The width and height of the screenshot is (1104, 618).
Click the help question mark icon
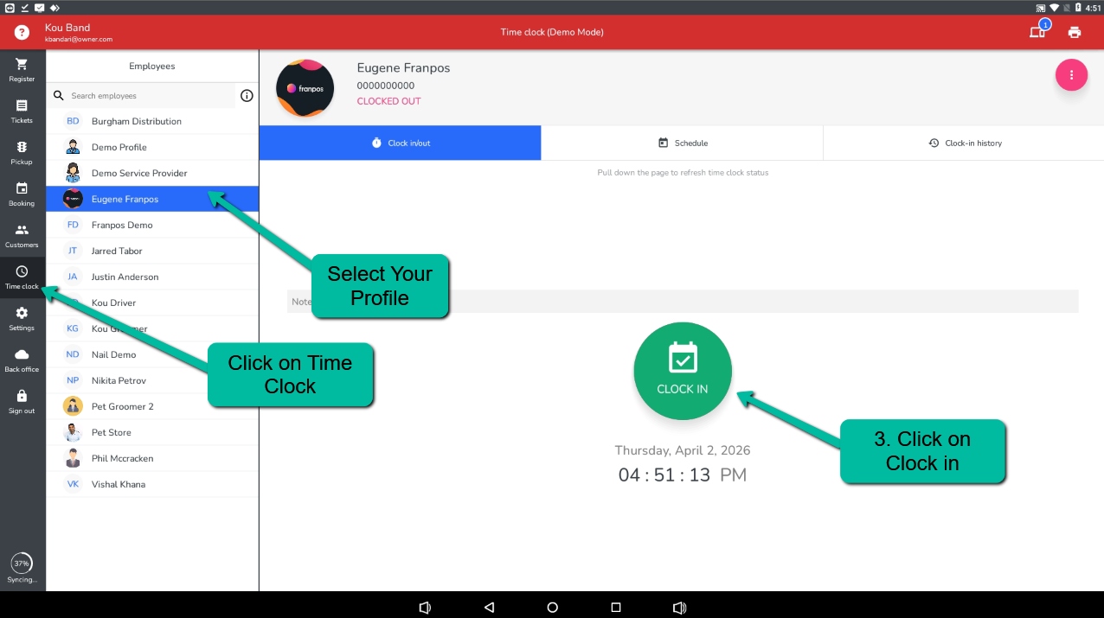(x=22, y=32)
